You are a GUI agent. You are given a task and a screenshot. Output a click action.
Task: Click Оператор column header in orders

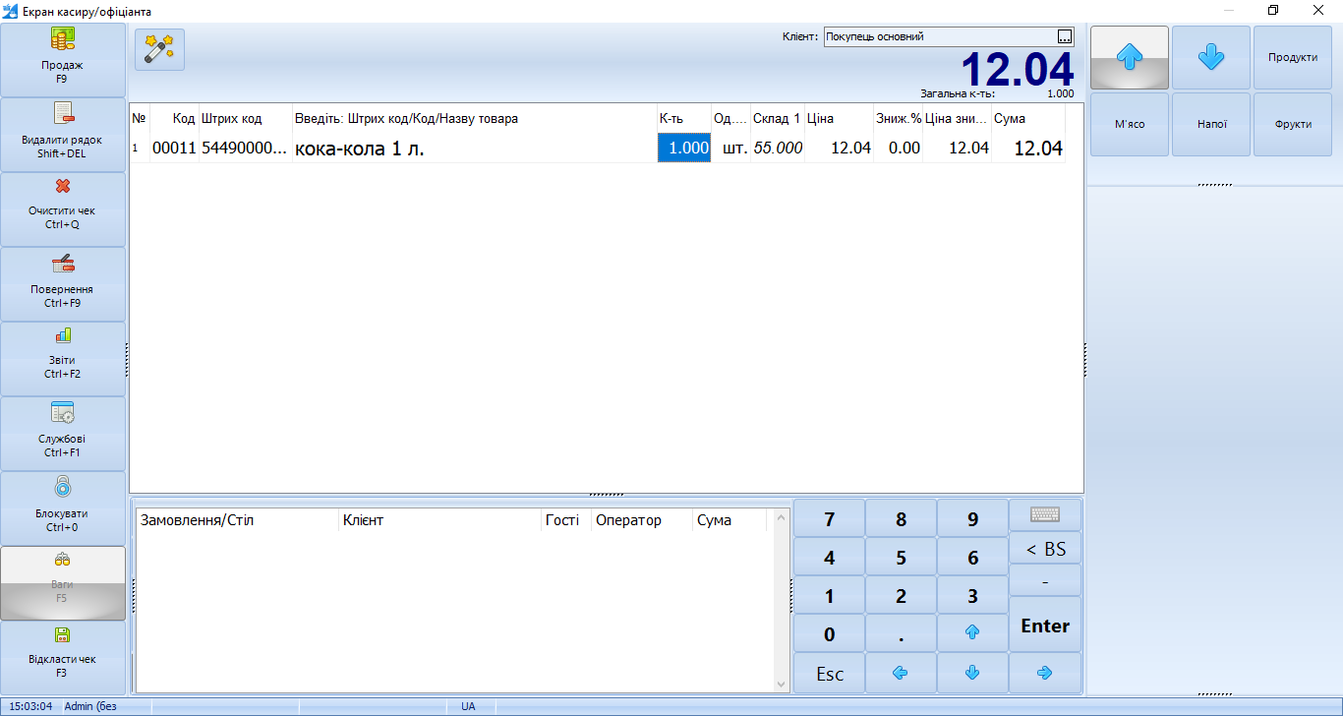(643, 520)
